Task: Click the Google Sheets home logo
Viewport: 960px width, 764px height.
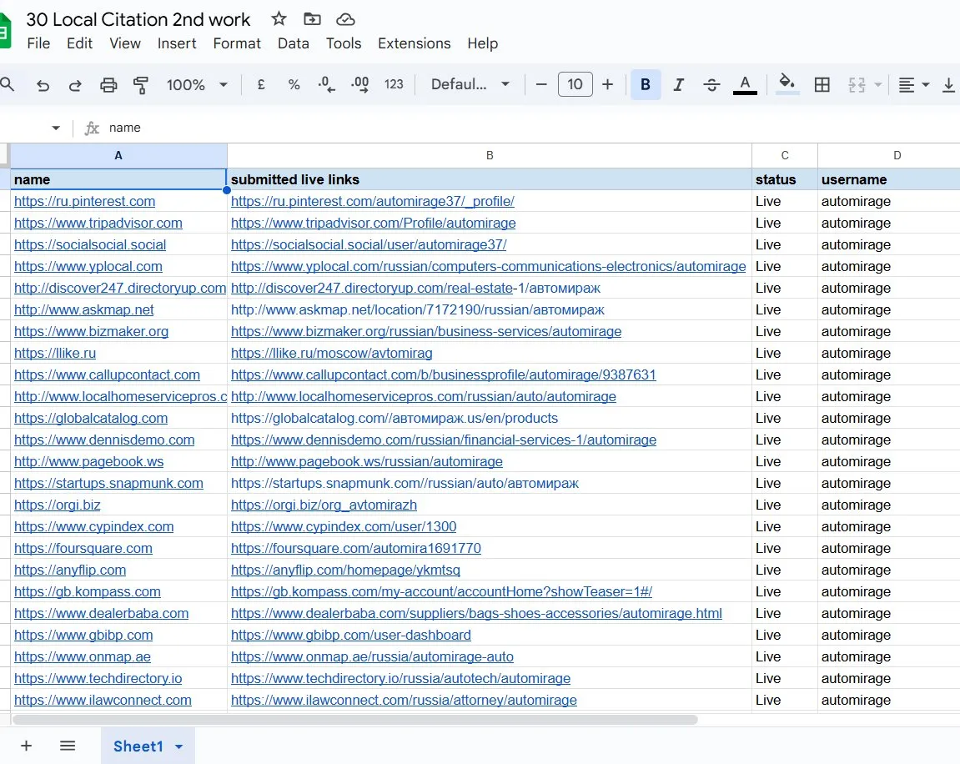Action: tap(4, 31)
